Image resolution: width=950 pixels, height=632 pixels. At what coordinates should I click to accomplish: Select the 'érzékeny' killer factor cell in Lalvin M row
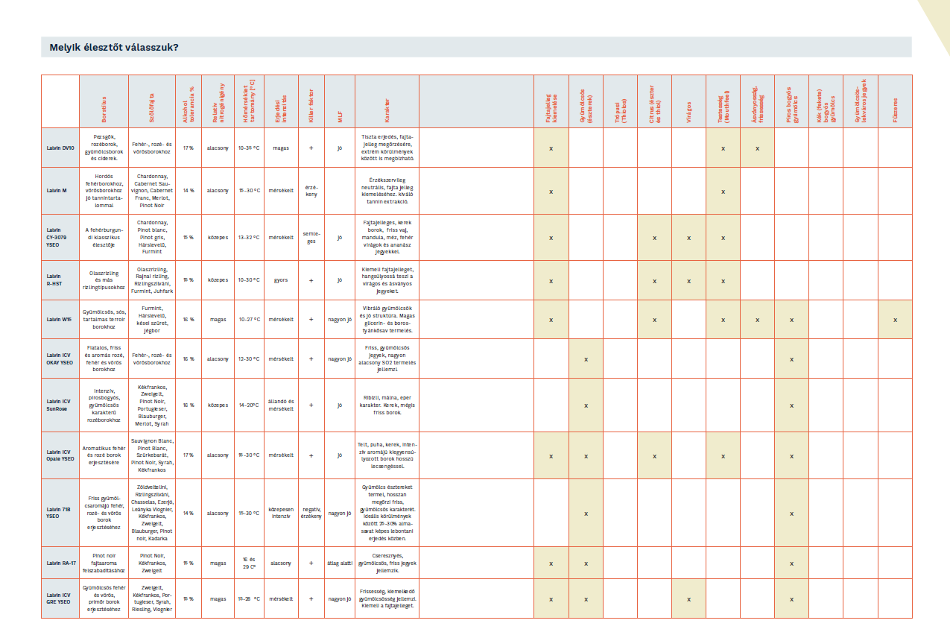click(x=311, y=191)
